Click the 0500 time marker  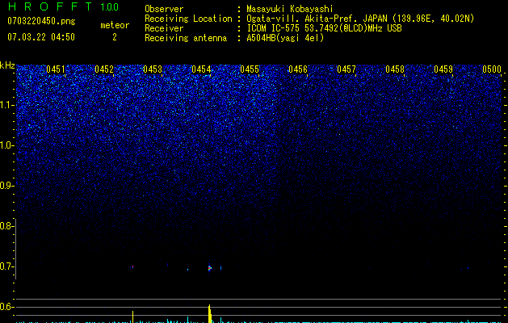tap(492, 69)
